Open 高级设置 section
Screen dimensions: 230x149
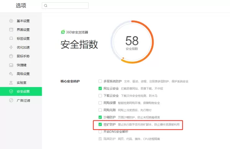[21, 74]
